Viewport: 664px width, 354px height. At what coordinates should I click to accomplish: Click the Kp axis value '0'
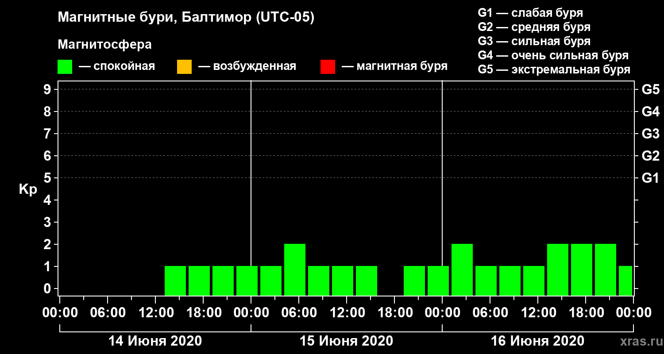[x=48, y=289]
